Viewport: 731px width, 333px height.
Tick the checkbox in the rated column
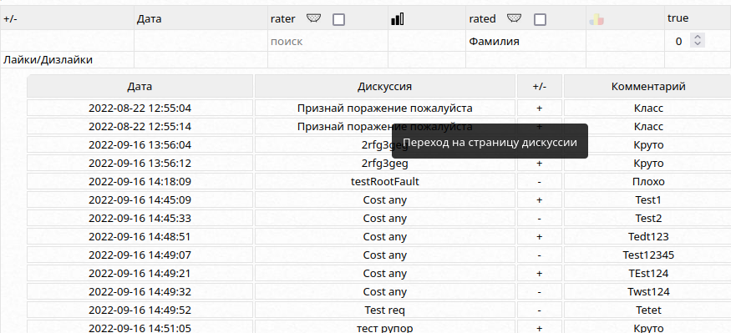click(540, 19)
